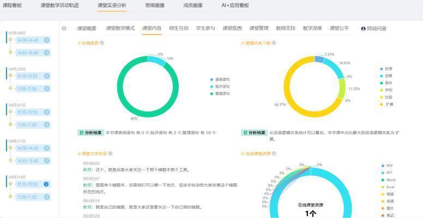The width and height of the screenshot is (423, 218).
Task: Show help info for 逻辑关系个数 chart
Action: click(274, 43)
